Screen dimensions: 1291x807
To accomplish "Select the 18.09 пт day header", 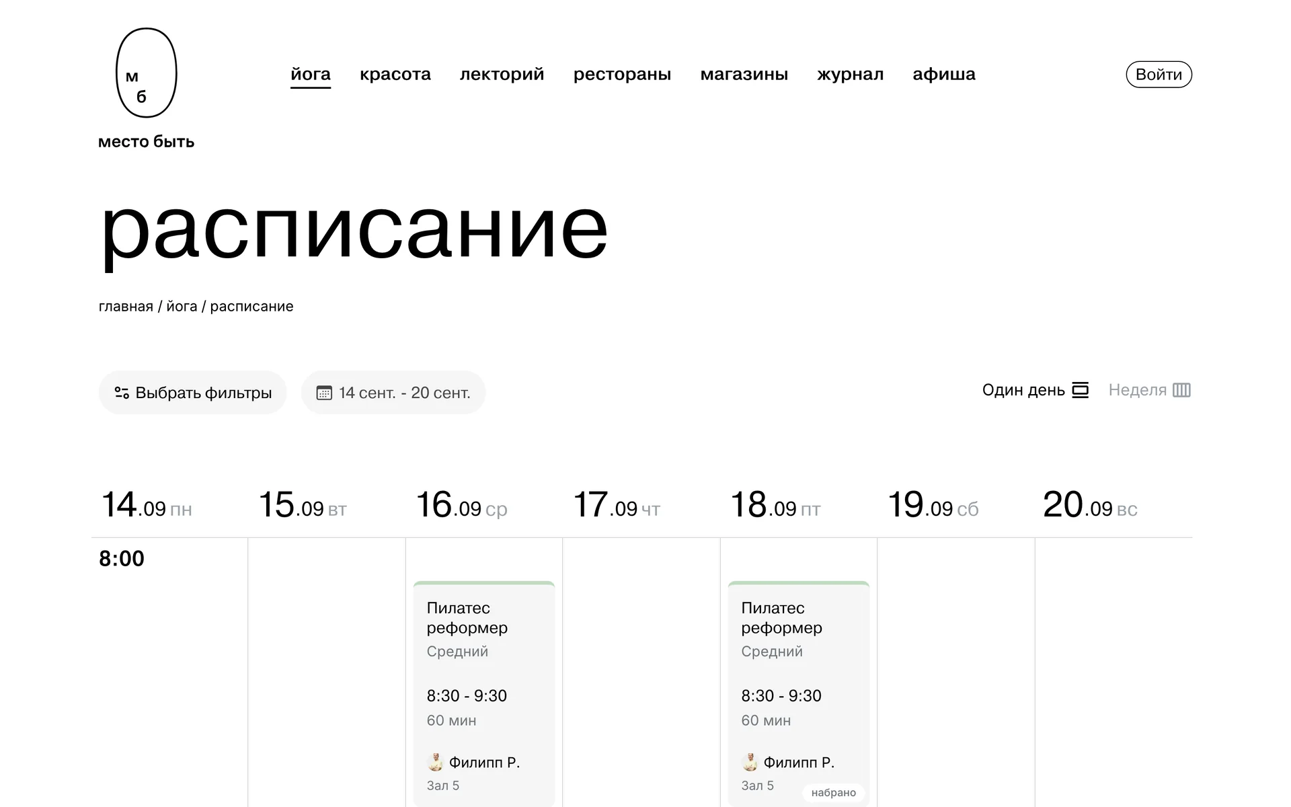I will click(775, 504).
